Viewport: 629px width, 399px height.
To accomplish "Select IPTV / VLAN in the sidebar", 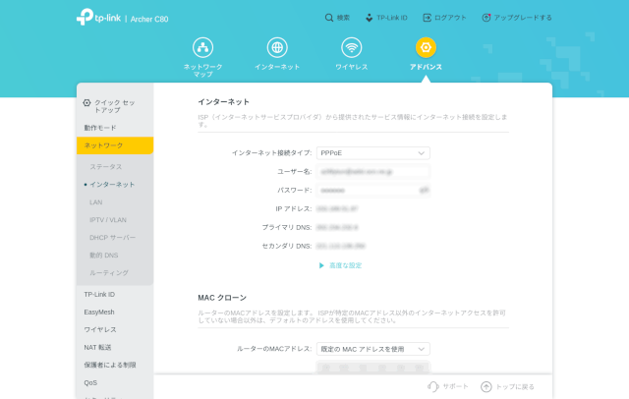I will [x=108, y=220].
